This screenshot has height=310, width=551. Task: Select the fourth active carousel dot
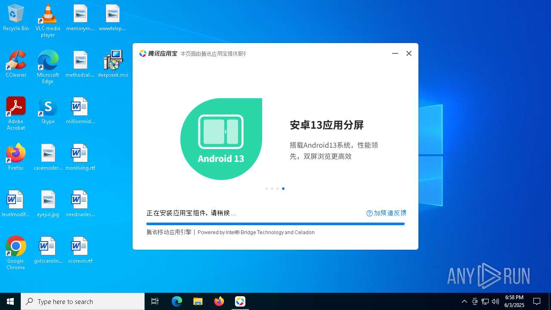tap(283, 189)
